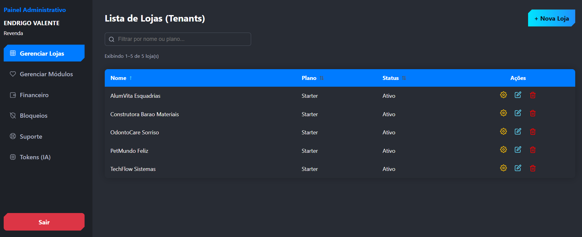Screen dimensions: 582x237
Task: Click the red Sair button
Action: [x=44, y=222]
